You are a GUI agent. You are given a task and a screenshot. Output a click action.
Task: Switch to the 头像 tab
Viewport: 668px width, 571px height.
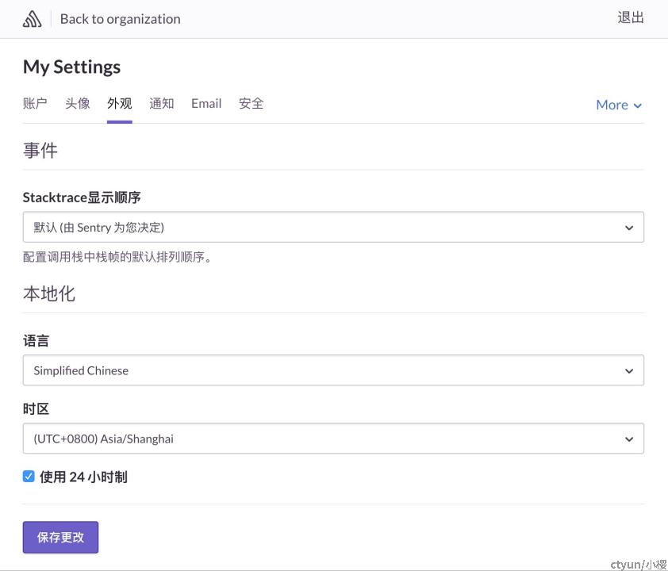tap(77, 103)
